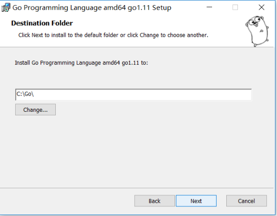Click the Next button
This screenshot has width=277, height=216.
coord(196,201)
